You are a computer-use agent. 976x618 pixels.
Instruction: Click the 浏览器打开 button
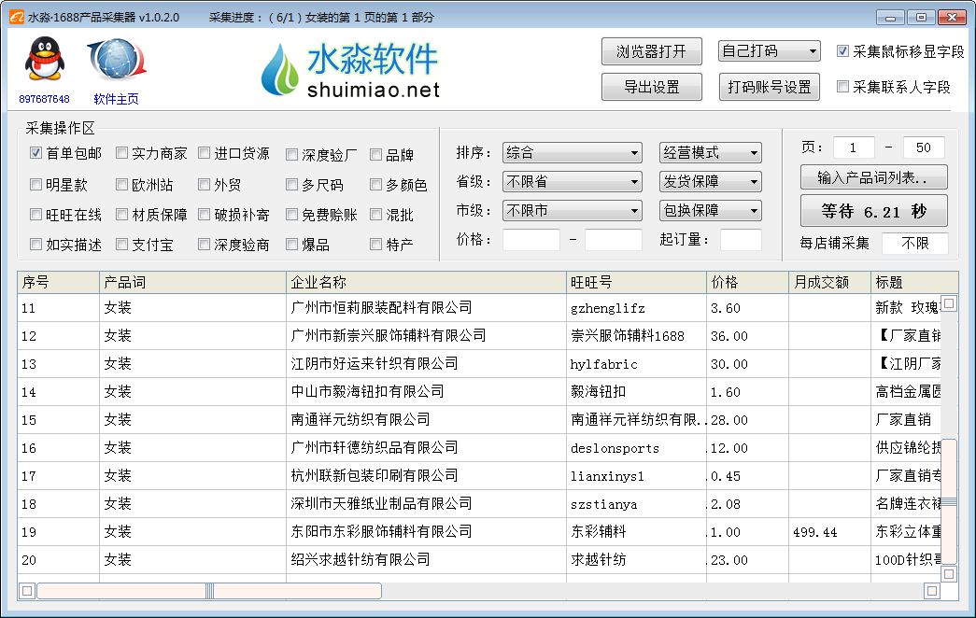point(652,51)
